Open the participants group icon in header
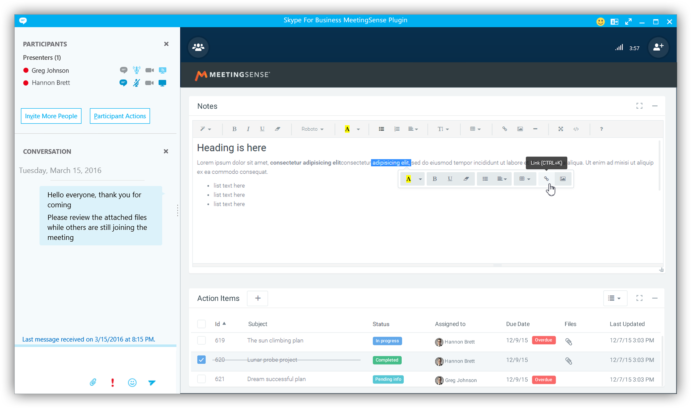Image resolution: width=691 pixels, height=408 pixels. click(198, 47)
